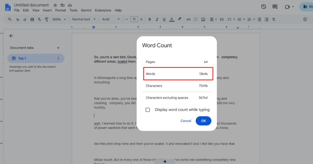Move document using the folder icon
This screenshot has width=313, height=164.
(x=62, y=5)
